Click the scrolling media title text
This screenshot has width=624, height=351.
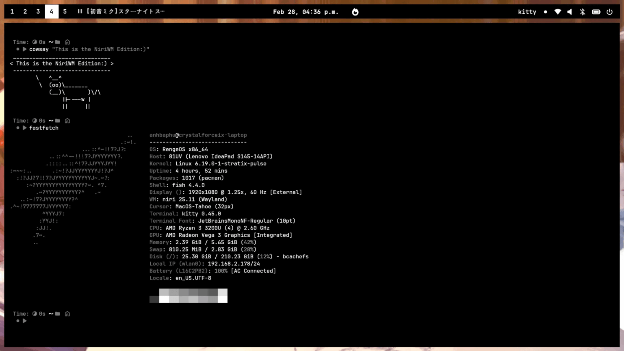(x=126, y=11)
